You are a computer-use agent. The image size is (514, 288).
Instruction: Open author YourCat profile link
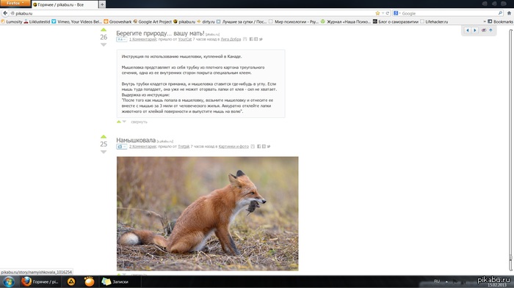pyautogui.click(x=185, y=40)
